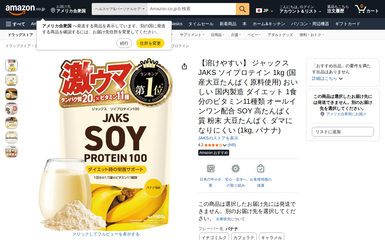Click the orange search magnifier button
This screenshot has width=385, height=240.
click(x=242, y=9)
